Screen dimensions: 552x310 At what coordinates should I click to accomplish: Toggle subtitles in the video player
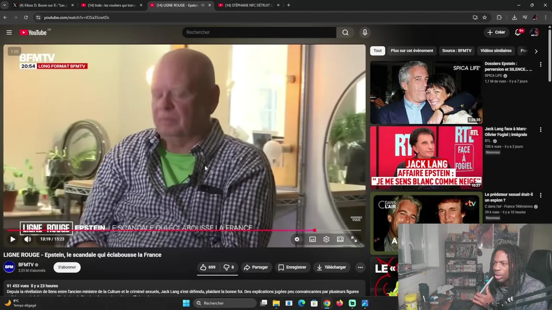tap(313, 239)
